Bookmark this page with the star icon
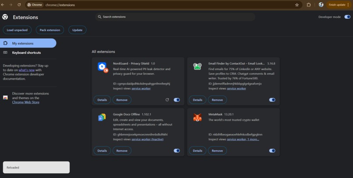The height and width of the screenshot is (178, 353). [x=297, y=5]
